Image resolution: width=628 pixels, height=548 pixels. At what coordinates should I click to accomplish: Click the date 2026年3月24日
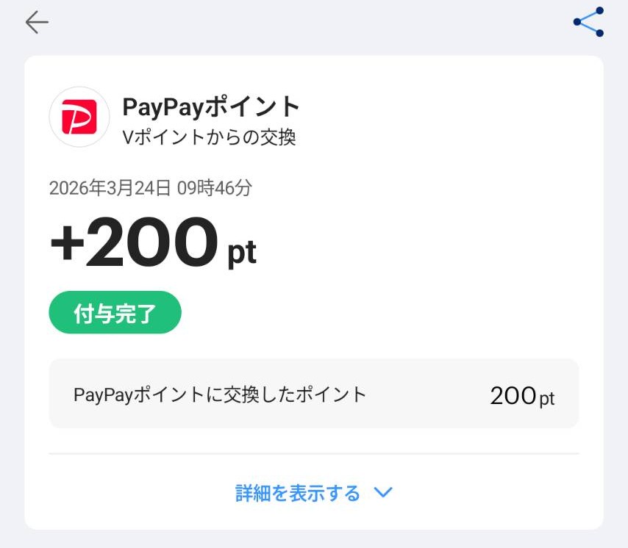(x=110, y=188)
